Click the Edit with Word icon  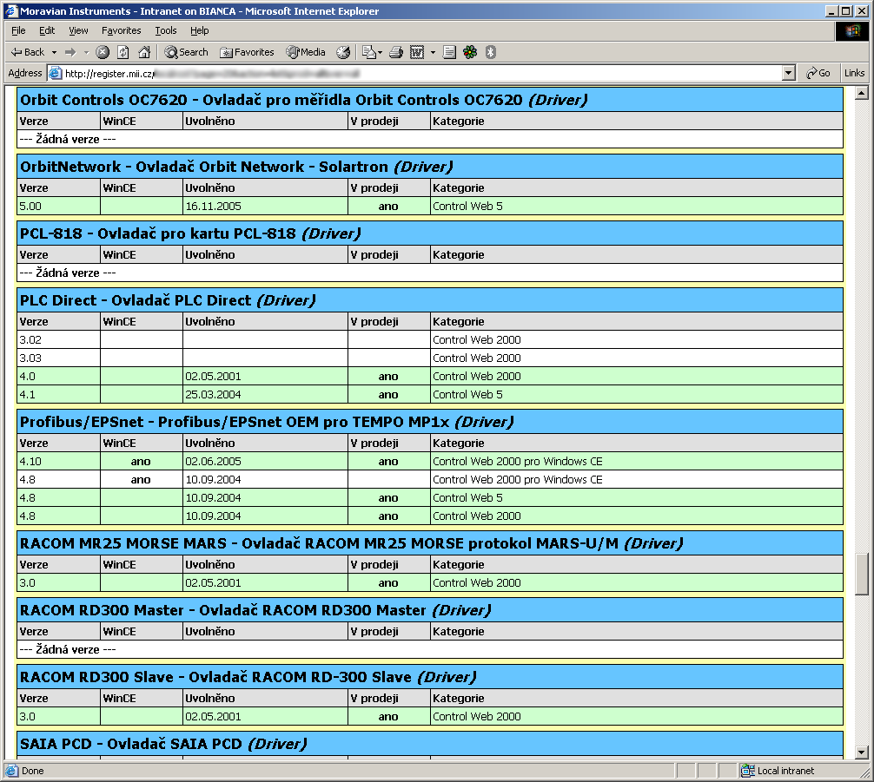click(418, 52)
